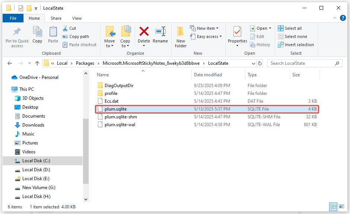350x214 pixels.
Task: Select This PC in navigation pane
Action: tap(26, 89)
